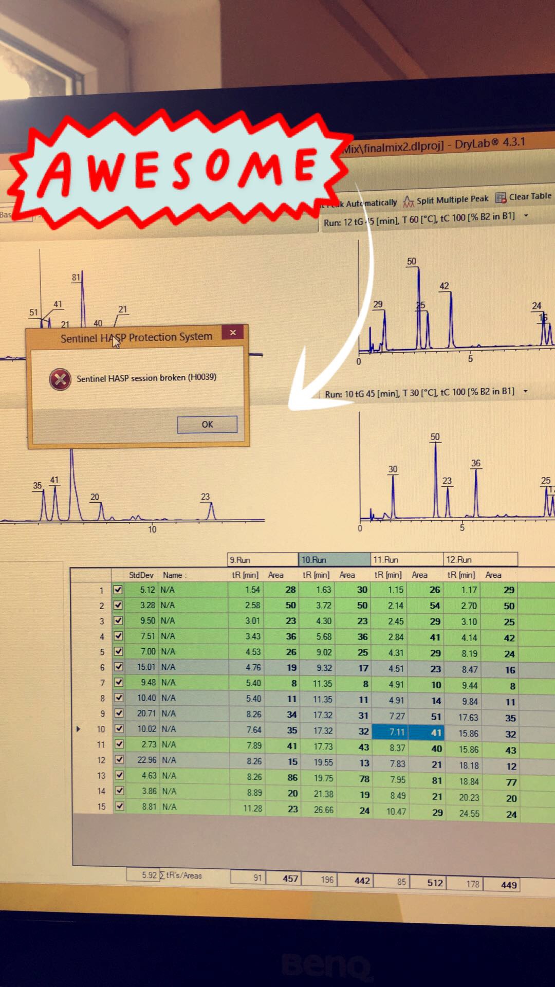555x987 pixels.
Task: Select the 11.Run column group header
Action: click(407, 559)
